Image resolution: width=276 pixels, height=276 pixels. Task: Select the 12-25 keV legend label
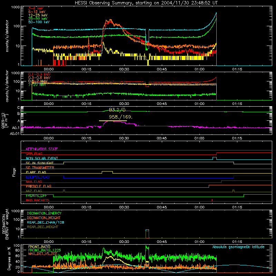click(38, 15)
